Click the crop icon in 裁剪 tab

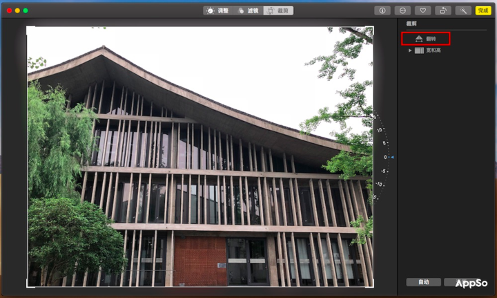[x=271, y=10]
